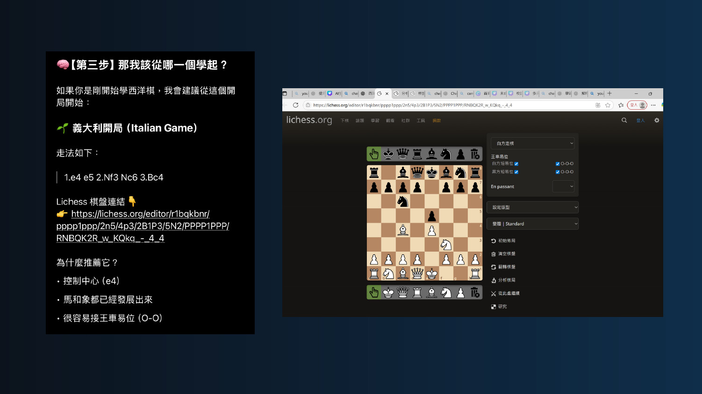Viewport: 702px width, 394px height.
Task: Click 翻轉棋盤 to flip the board
Action: tap(506, 267)
